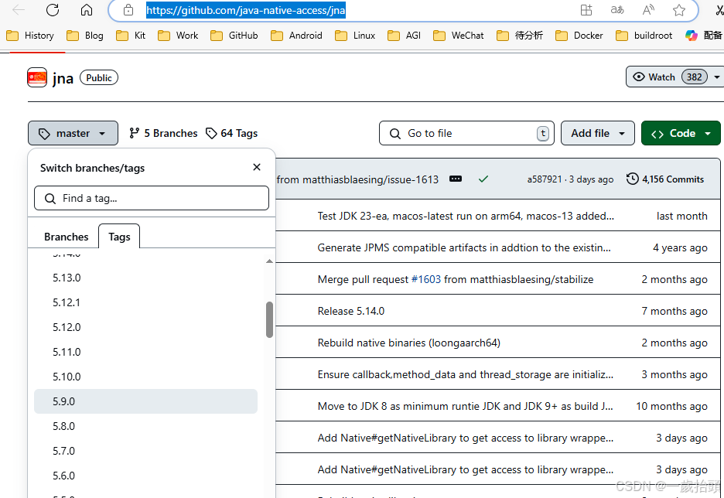View 5 Branches link

click(x=163, y=133)
